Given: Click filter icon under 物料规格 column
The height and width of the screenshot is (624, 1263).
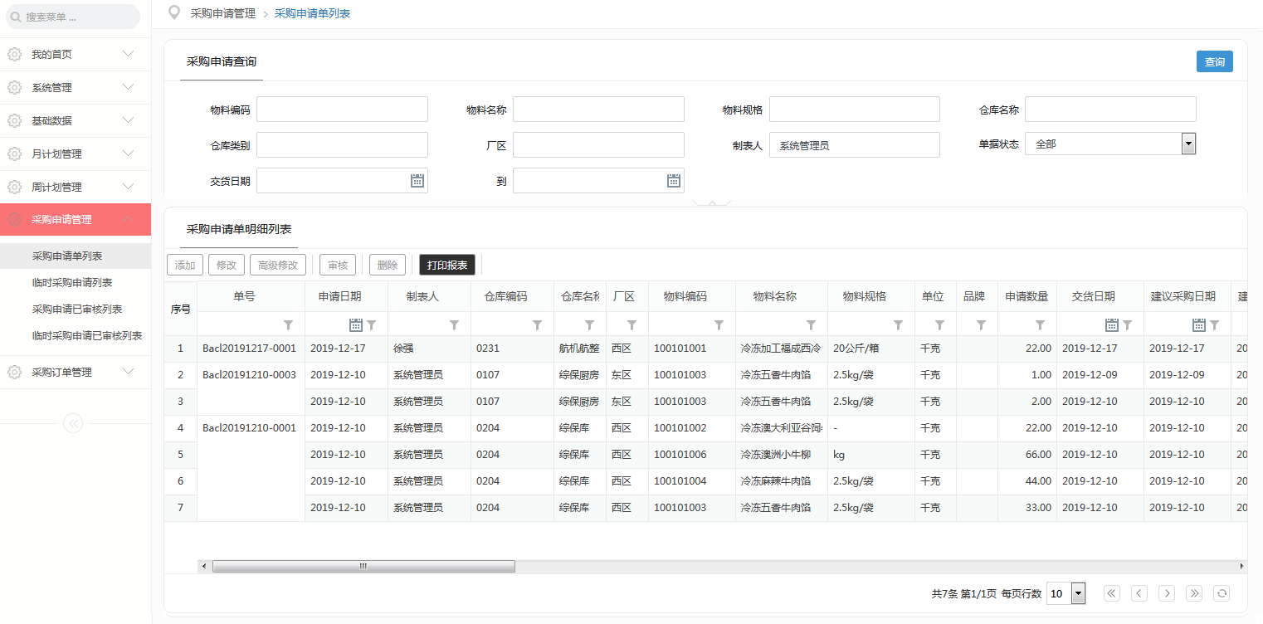Looking at the screenshot, I should tap(898, 324).
